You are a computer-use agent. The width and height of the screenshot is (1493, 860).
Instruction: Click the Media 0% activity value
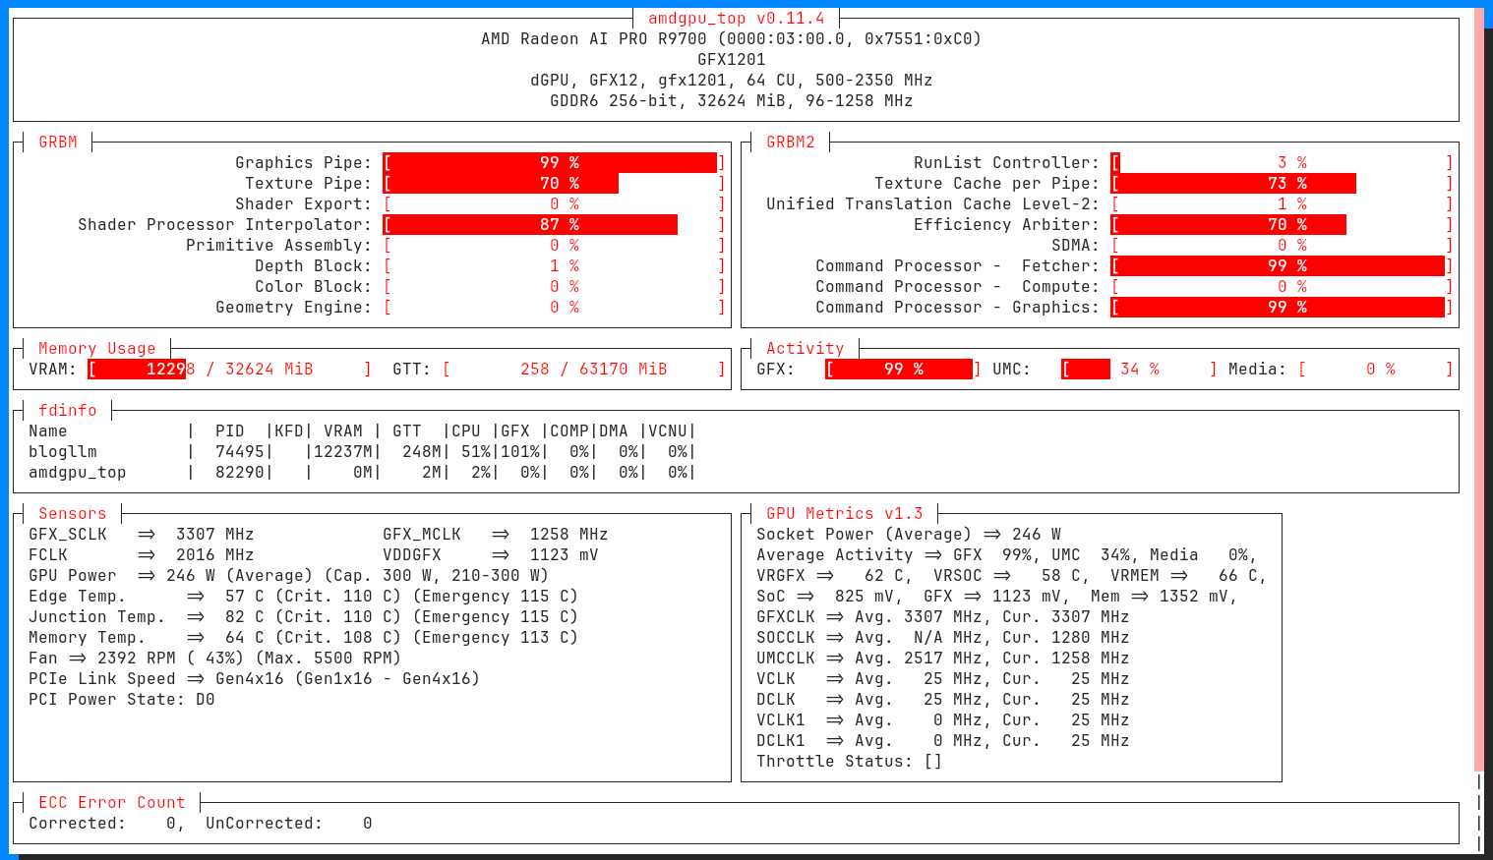(x=1380, y=369)
